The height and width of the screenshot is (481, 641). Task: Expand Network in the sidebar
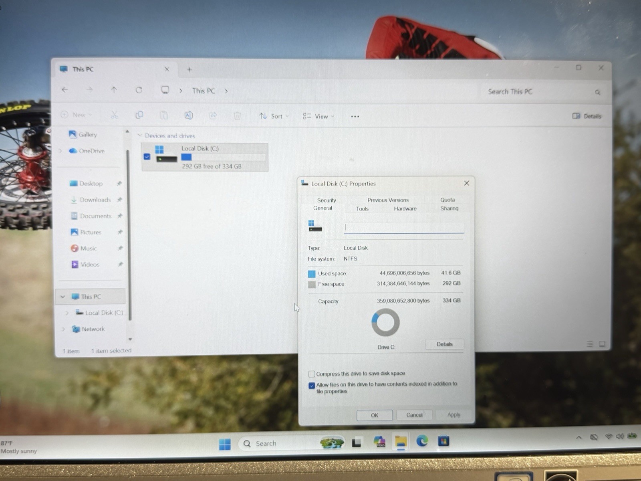coord(63,329)
